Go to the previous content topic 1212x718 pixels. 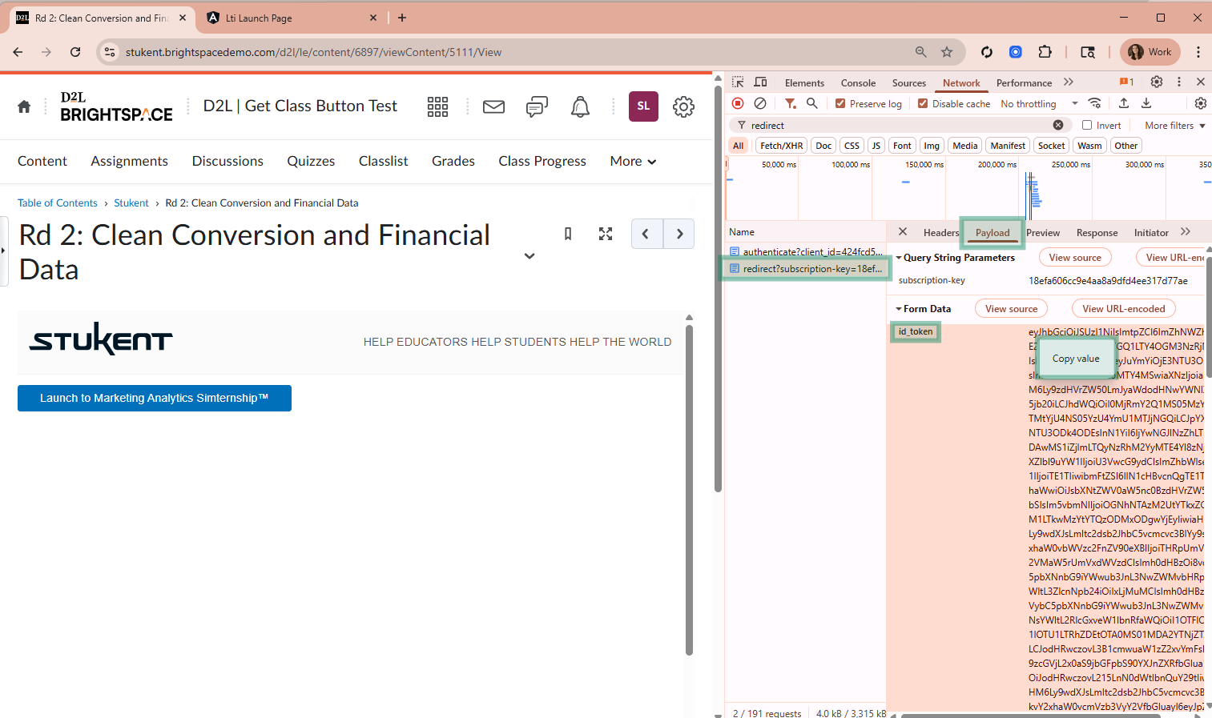pyautogui.click(x=646, y=234)
